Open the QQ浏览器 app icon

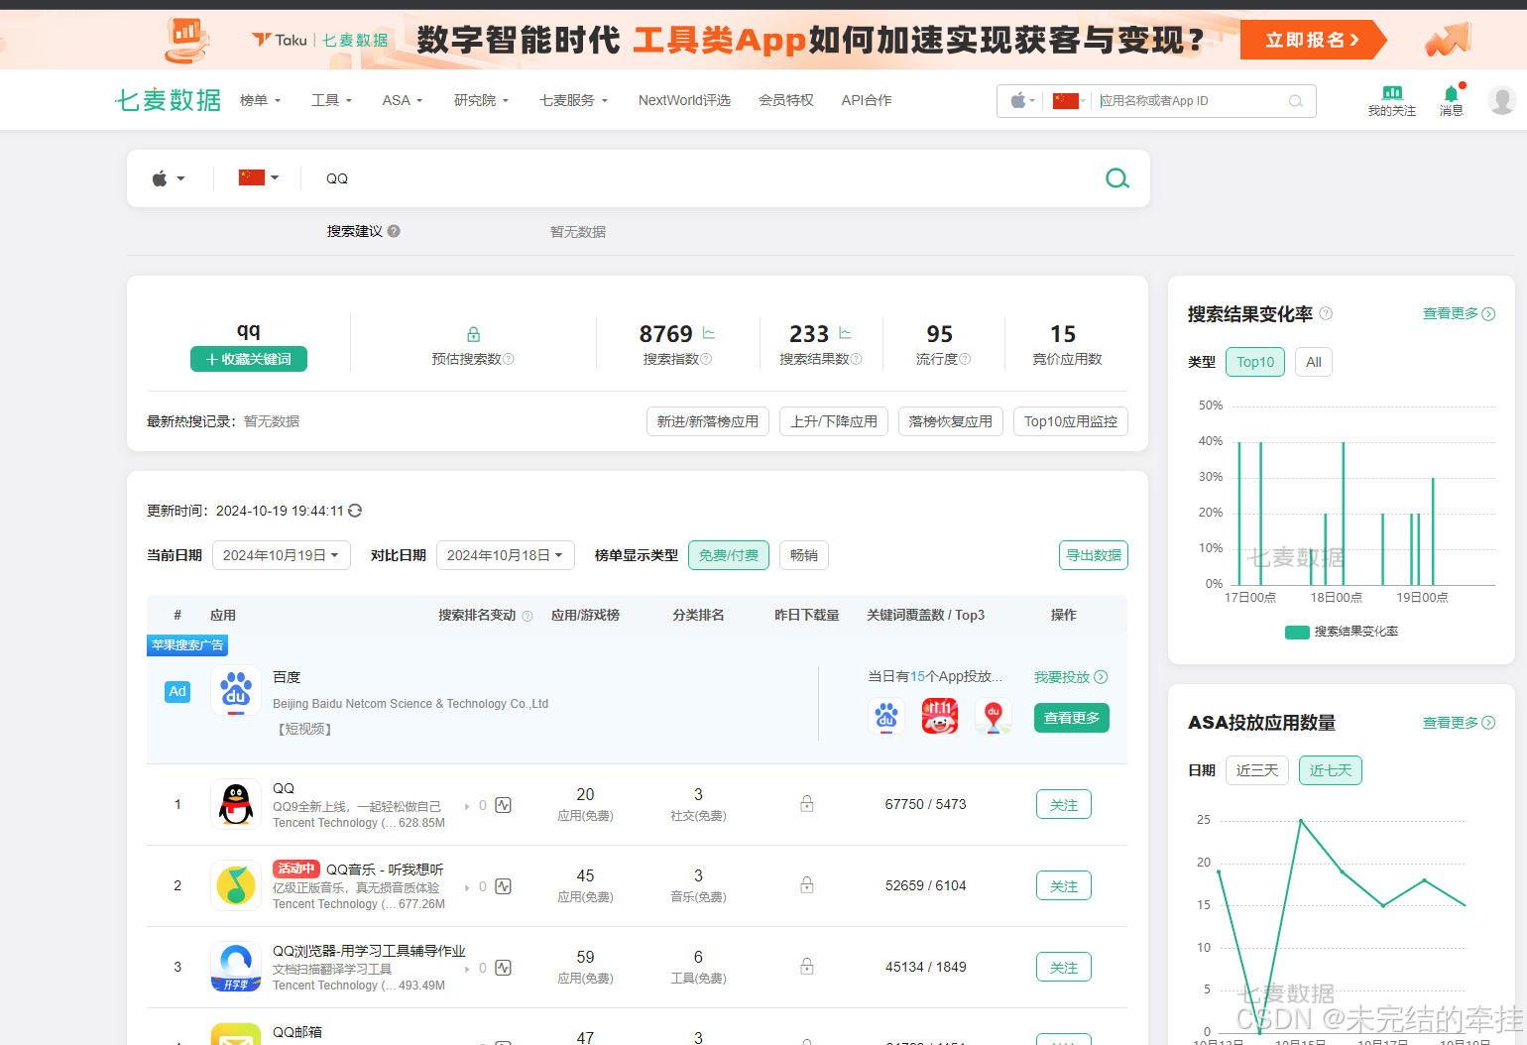236,967
